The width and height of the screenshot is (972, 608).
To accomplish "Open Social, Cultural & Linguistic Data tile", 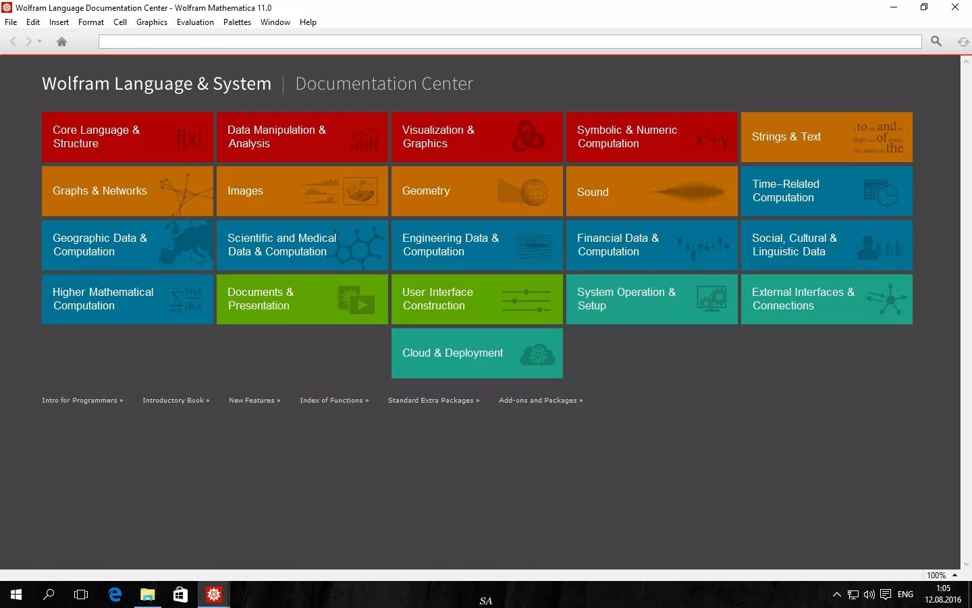I will click(827, 245).
